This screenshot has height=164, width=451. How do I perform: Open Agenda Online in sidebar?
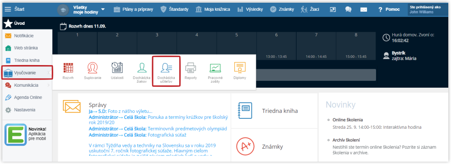point(28,98)
